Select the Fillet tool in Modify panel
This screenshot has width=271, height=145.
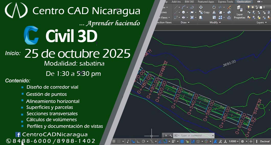[x=220, y=12]
